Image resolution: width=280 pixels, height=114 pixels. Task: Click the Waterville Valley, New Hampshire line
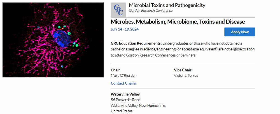click(x=138, y=106)
